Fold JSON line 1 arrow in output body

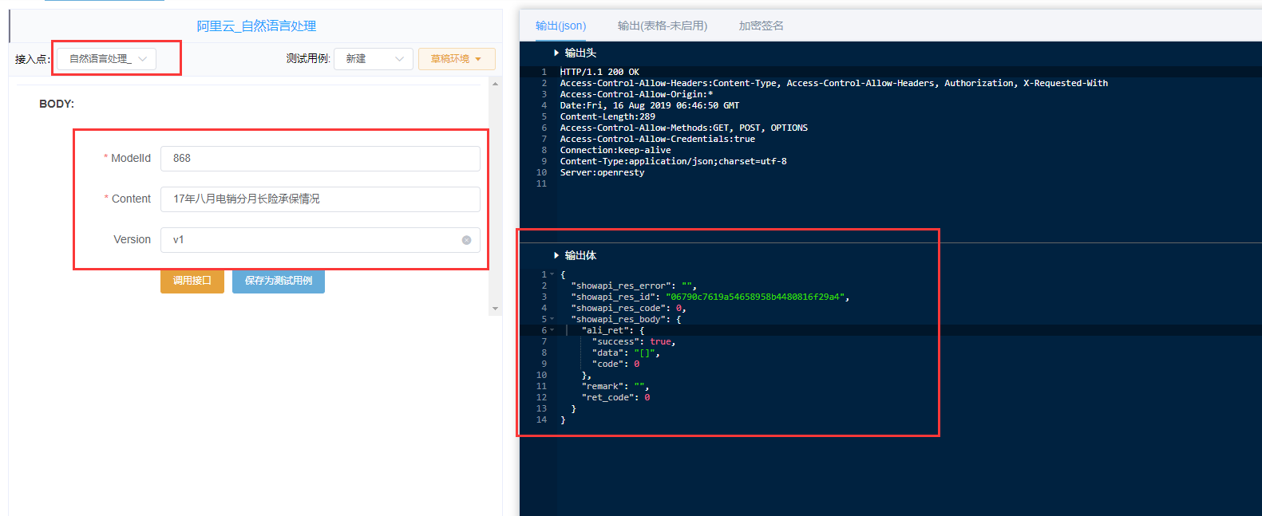[552, 274]
